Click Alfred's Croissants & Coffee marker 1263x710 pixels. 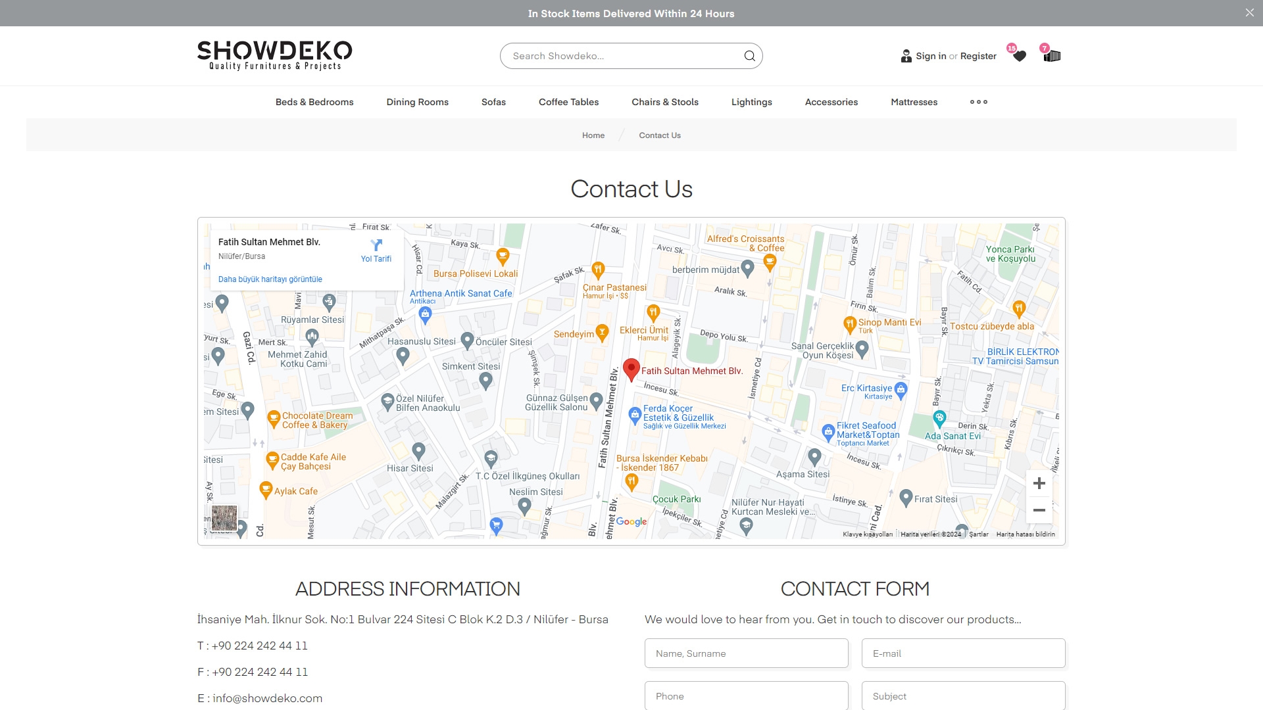[x=769, y=262]
